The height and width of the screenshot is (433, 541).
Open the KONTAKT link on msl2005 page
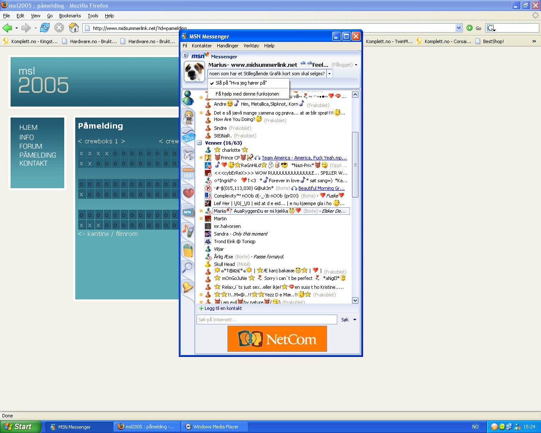(33, 163)
